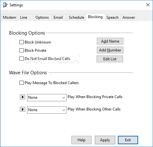
Task: Open Help for the settings dialog
Action: click(x=81, y=140)
